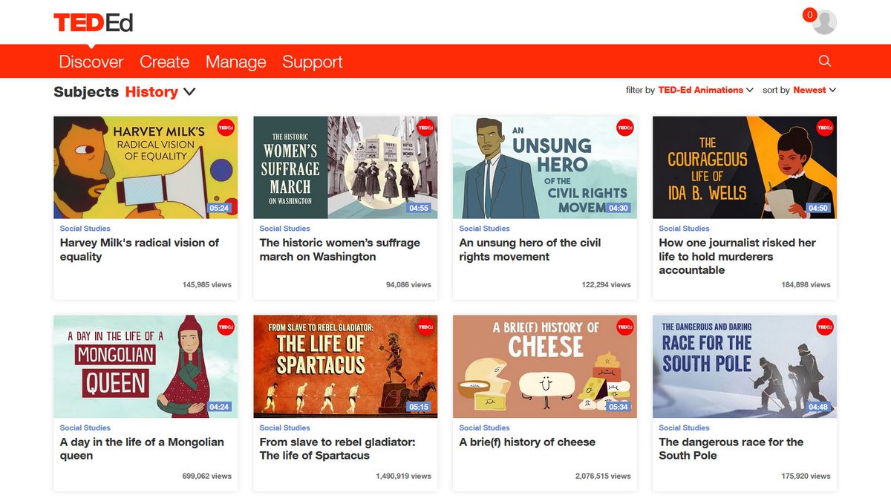Open the search magnifier icon
Viewport: 891px width, 501px height.
coord(824,61)
